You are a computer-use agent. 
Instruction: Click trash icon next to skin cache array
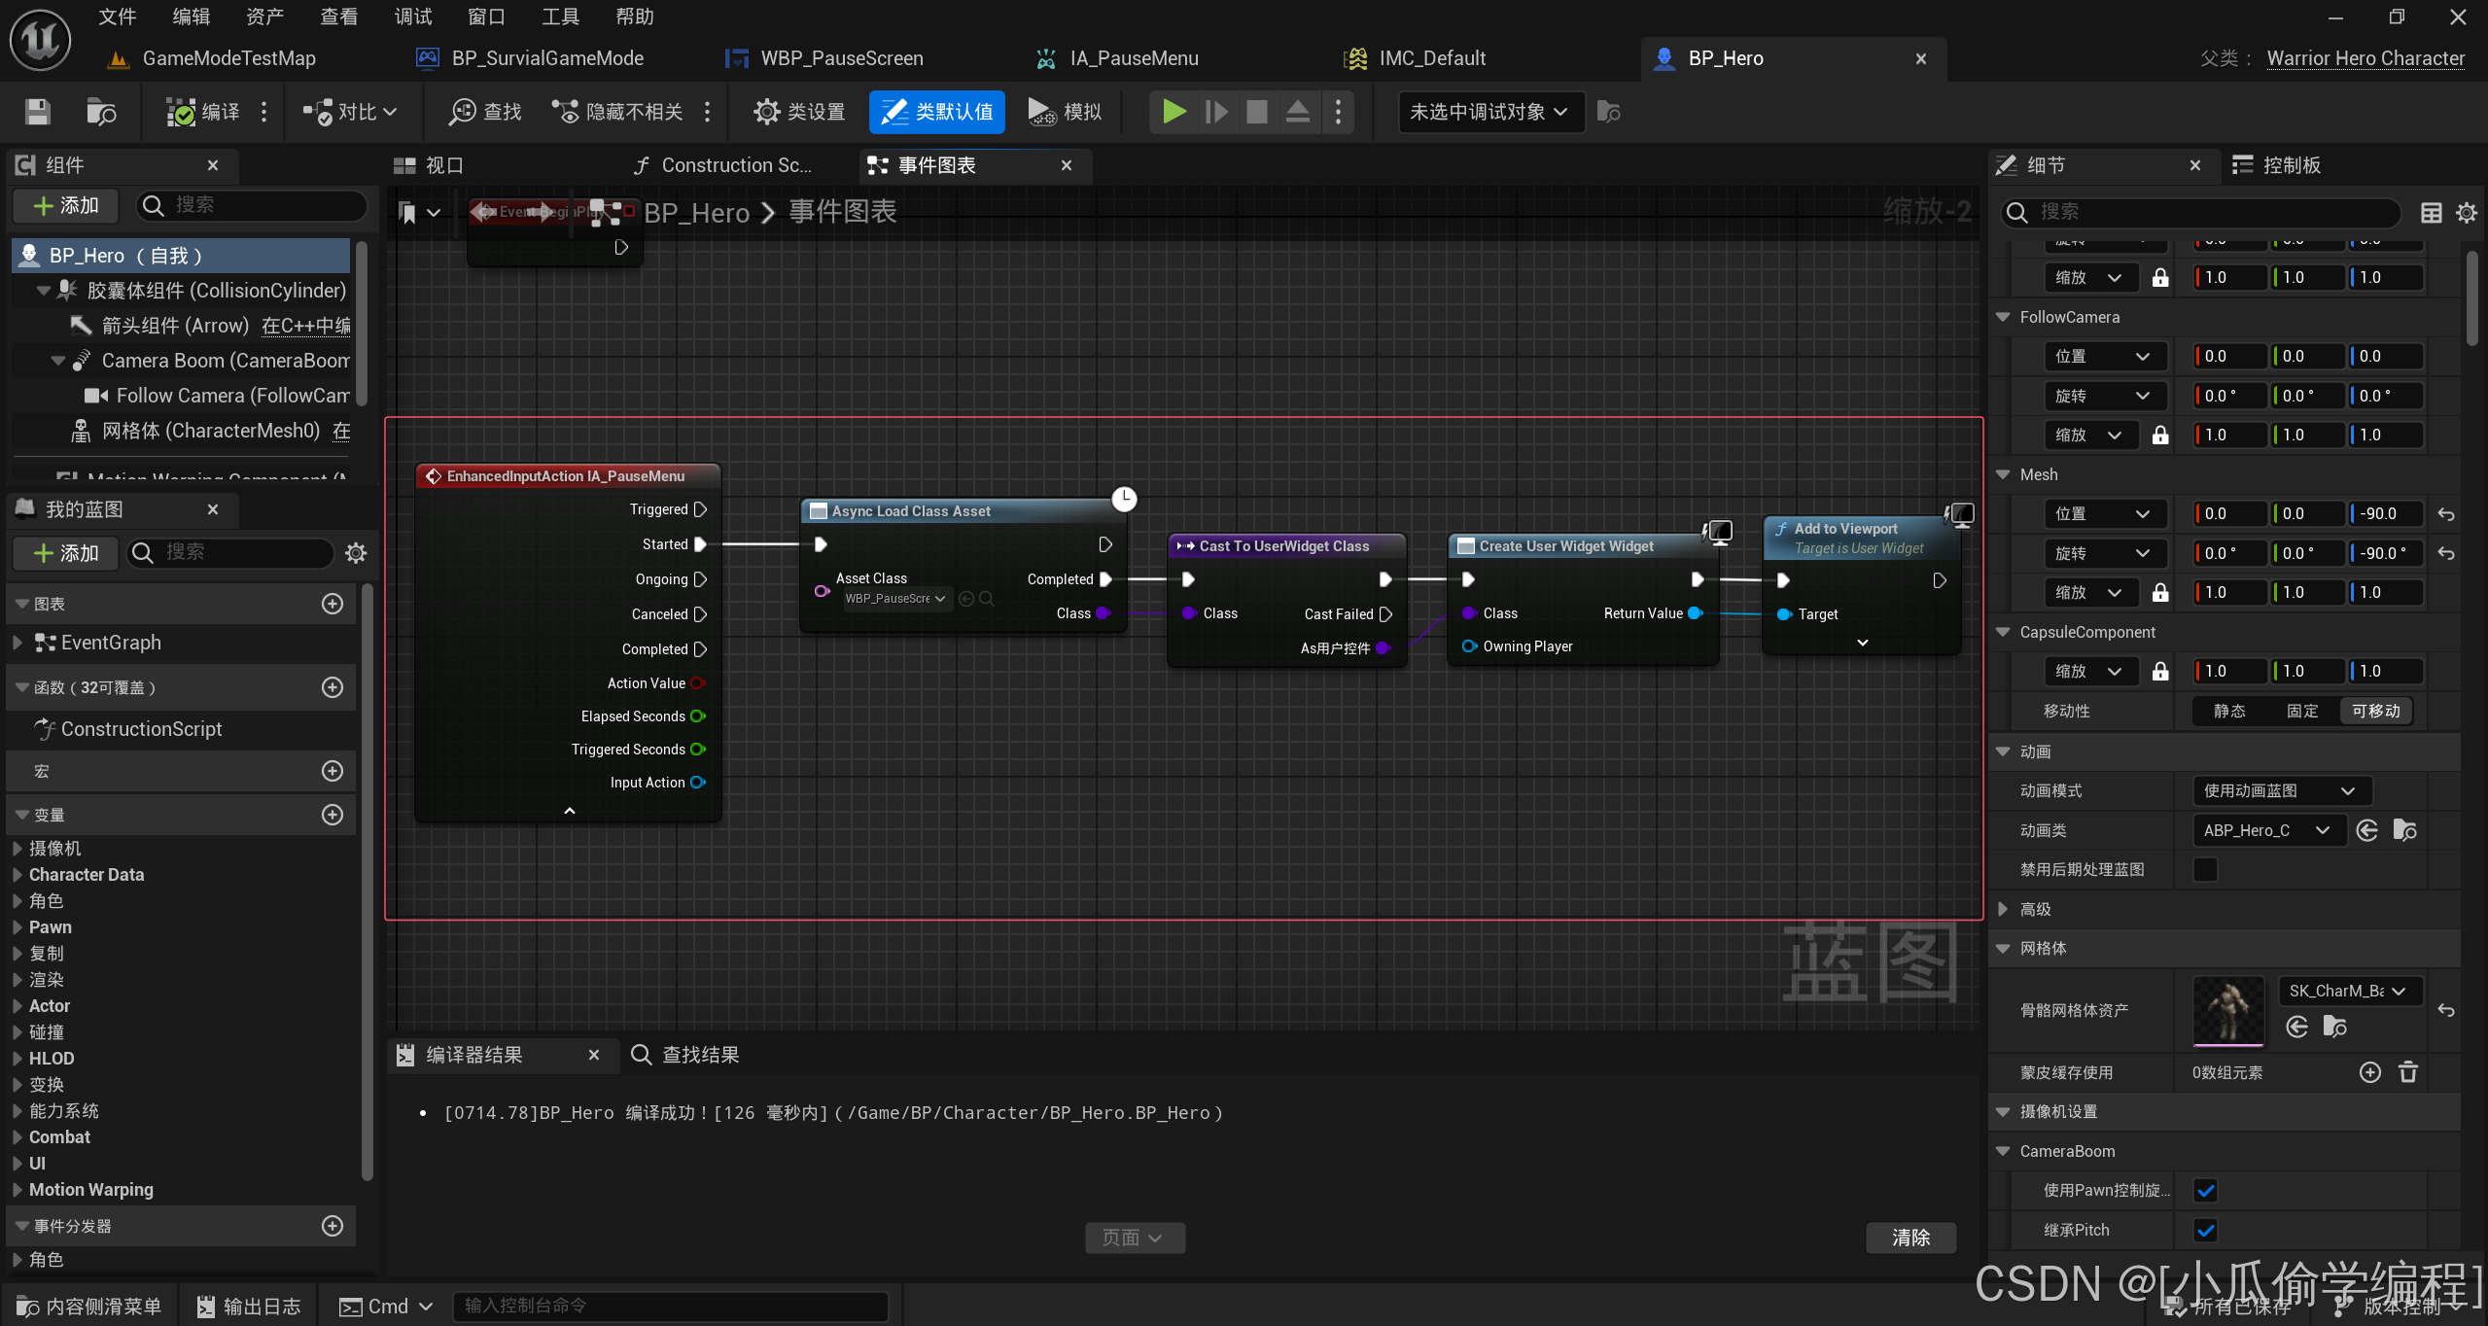[2408, 1072]
